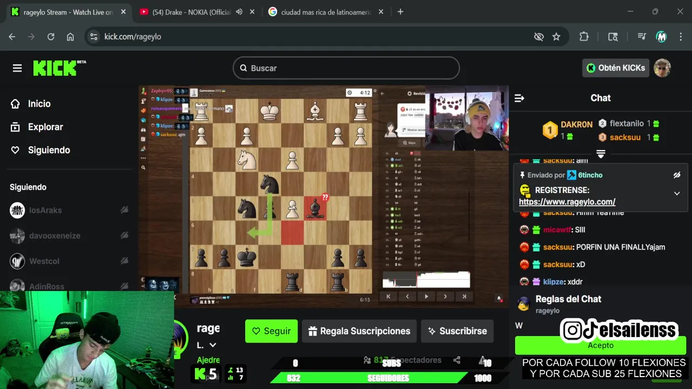Click the Obtén KICKs button
The height and width of the screenshot is (389, 692).
[x=616, y=68]
